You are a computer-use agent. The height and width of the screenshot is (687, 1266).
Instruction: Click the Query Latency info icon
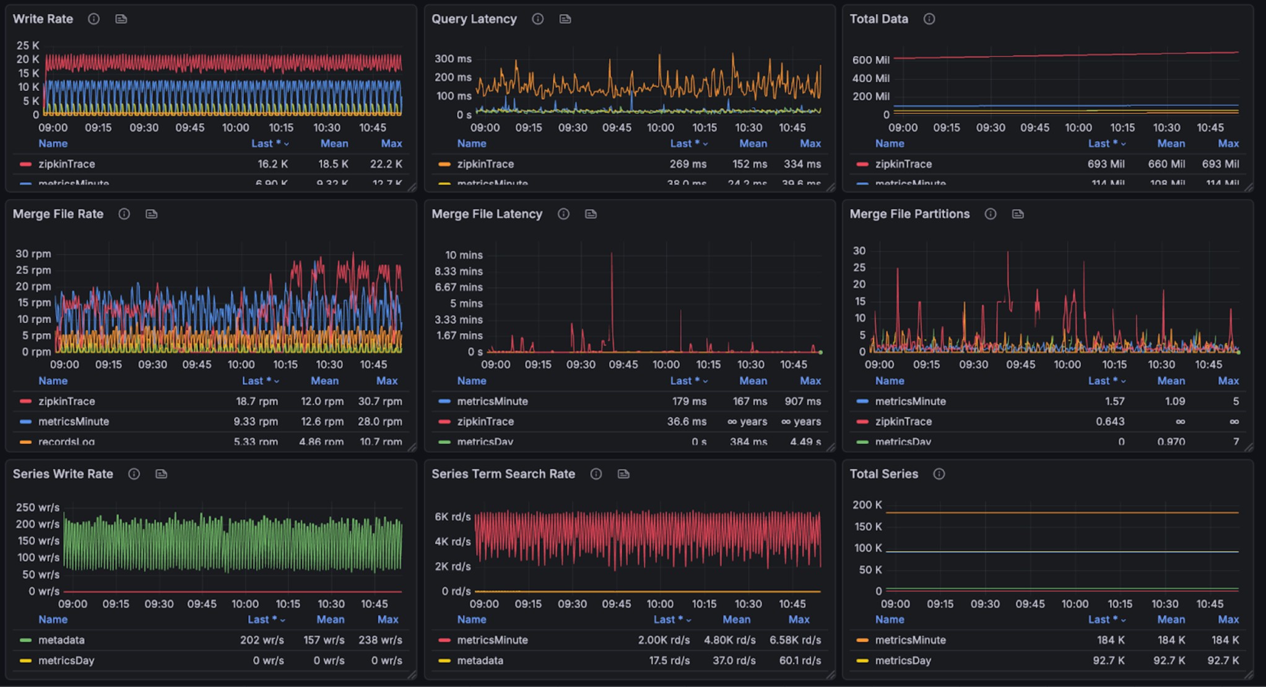click(537, 19)
